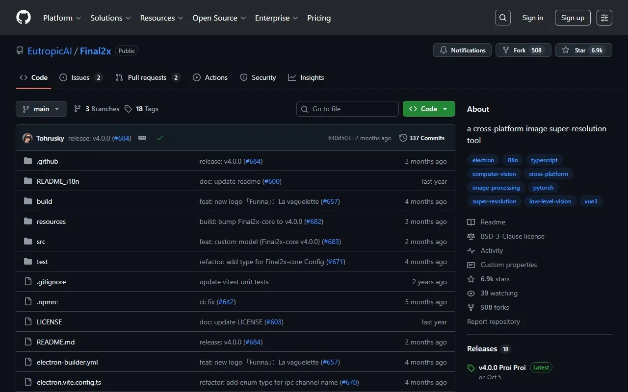Click the appearance settings icon in header

click(604, 18)
